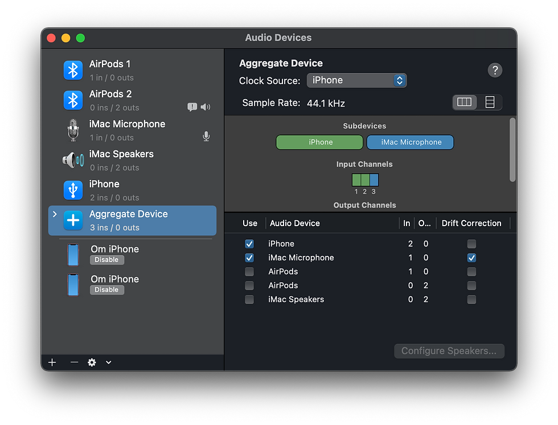Click the iMac Microphone icon in sidebar
558x425 pixels.
point(73,130)
